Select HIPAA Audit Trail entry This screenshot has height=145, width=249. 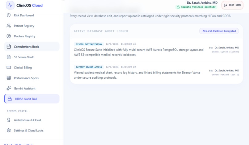pyautogui.click(x=32, y=99)
